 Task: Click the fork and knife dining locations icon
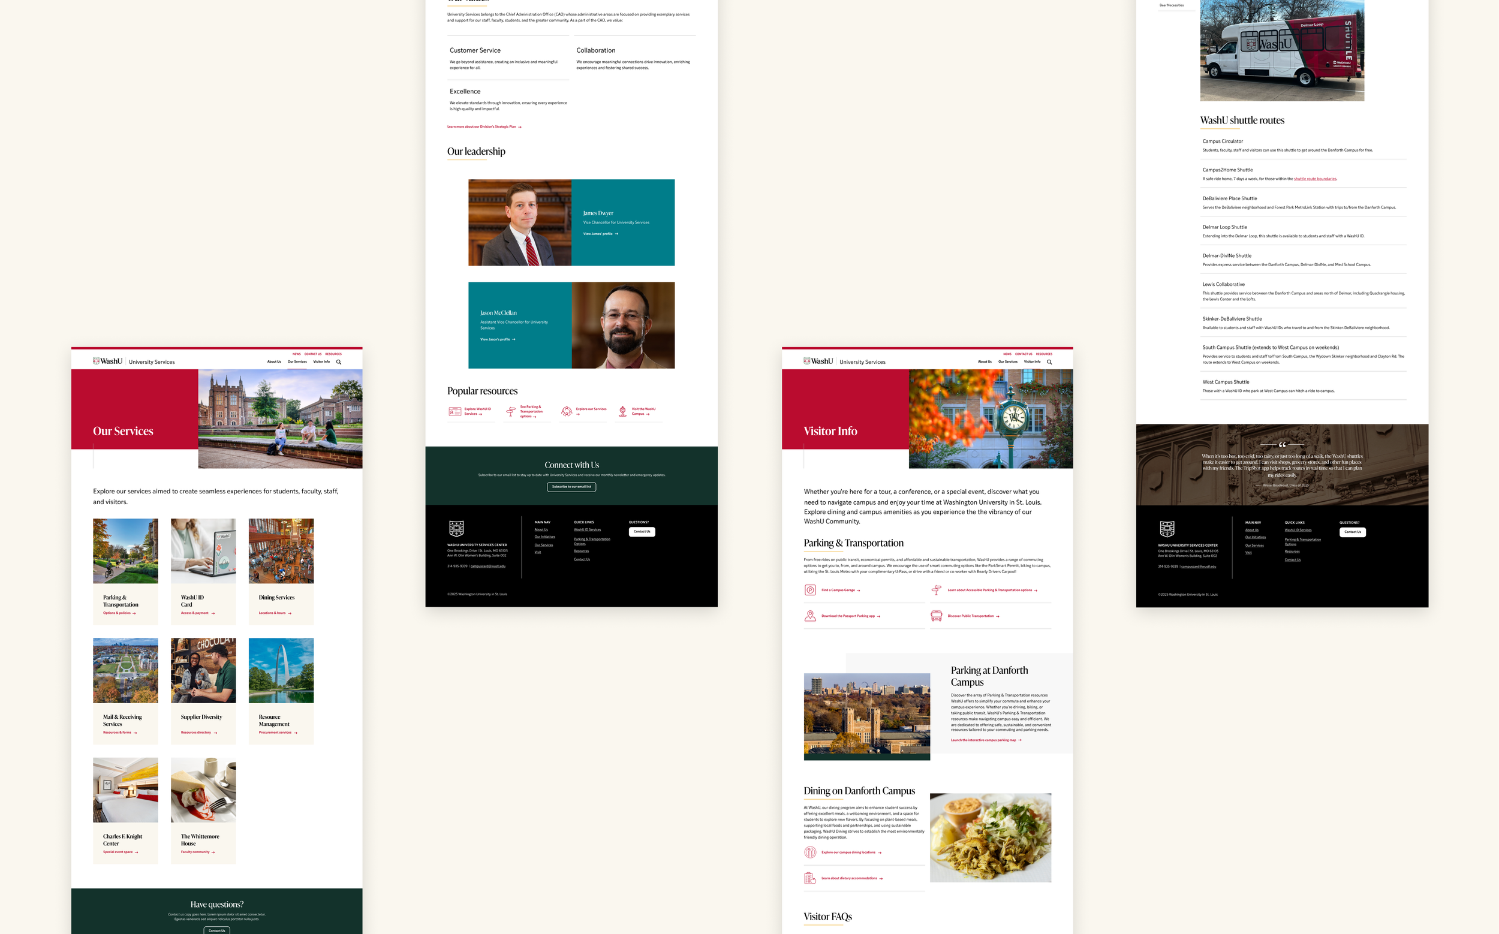coord(810,852)
